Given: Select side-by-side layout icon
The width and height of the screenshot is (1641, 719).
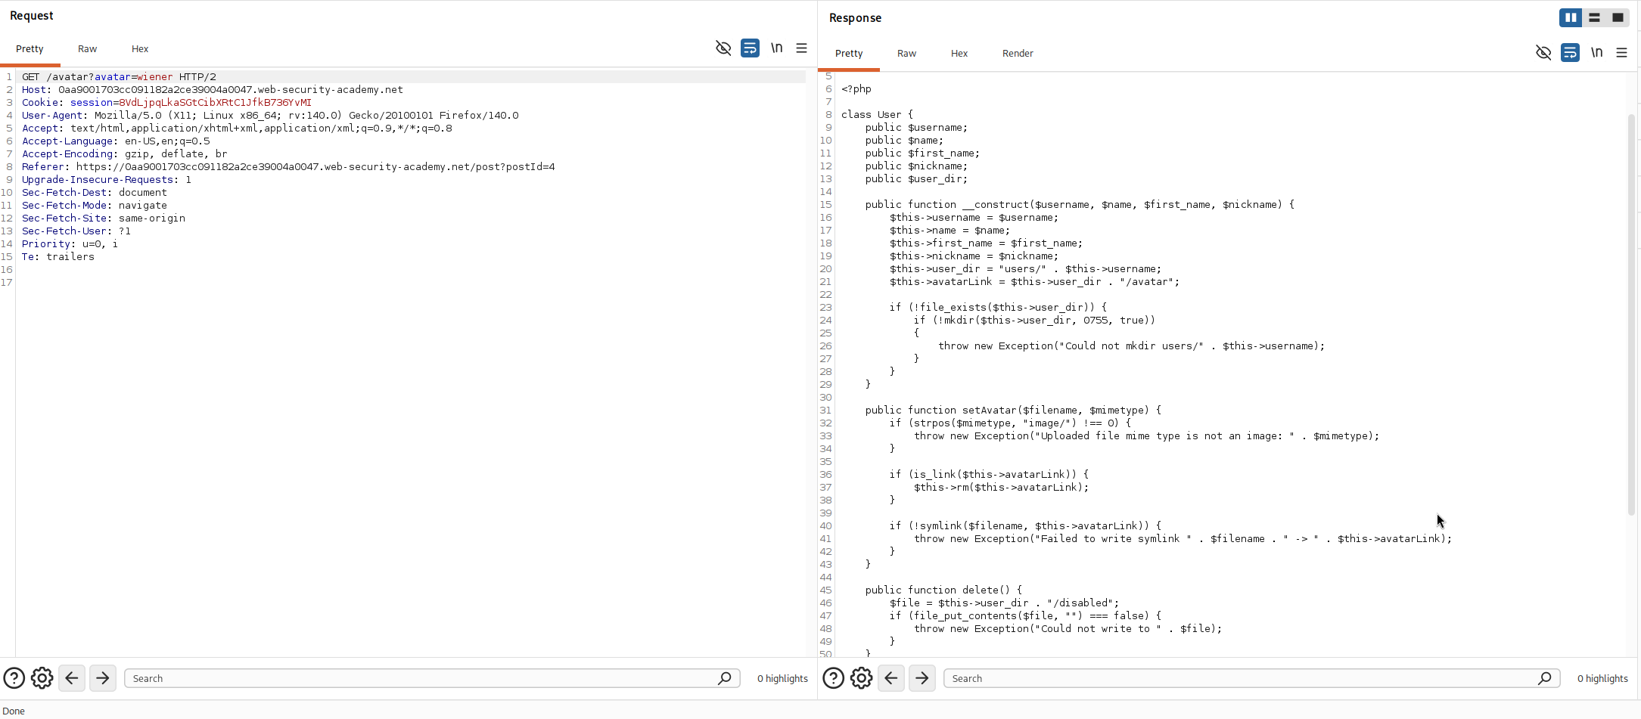Looking at the screenshot, I should tap(1571, 17).
